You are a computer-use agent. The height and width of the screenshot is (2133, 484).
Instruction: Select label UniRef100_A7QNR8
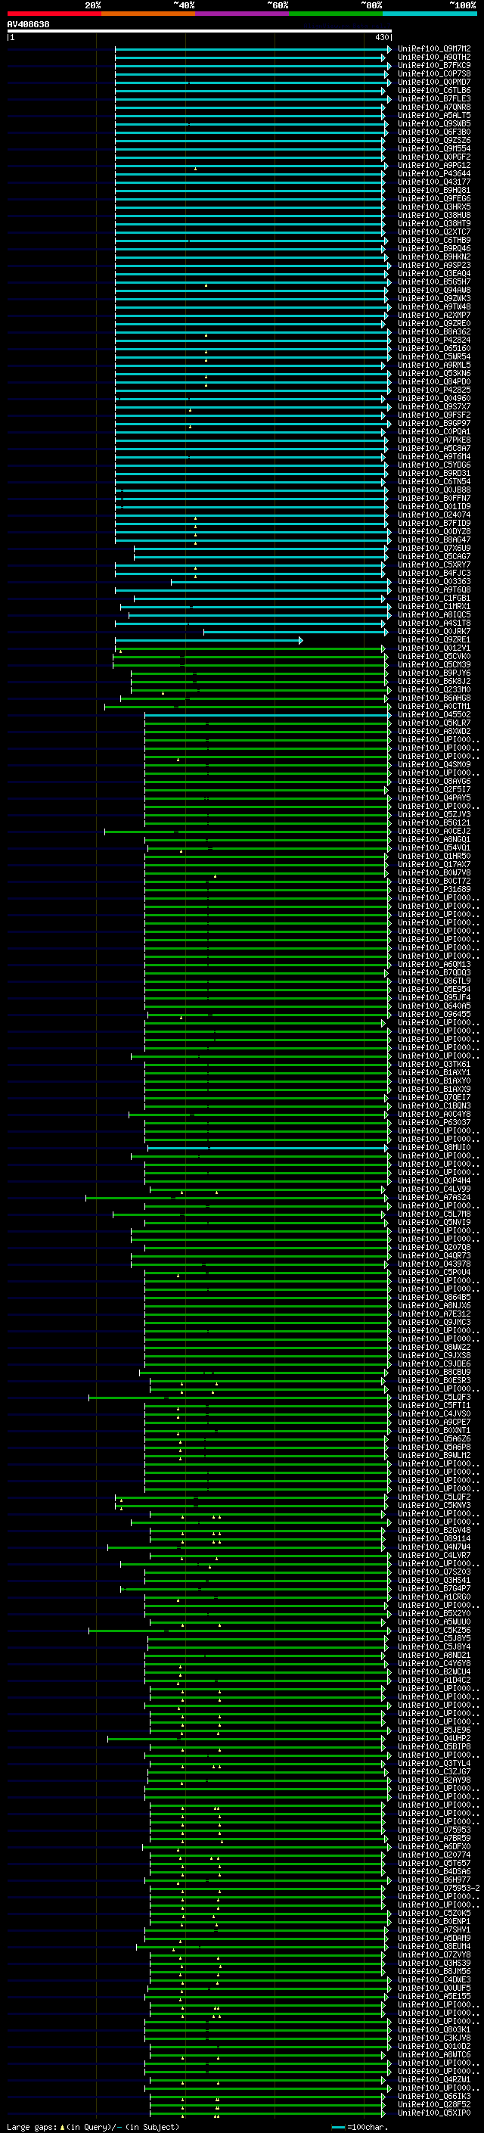[x=434, y=107]
